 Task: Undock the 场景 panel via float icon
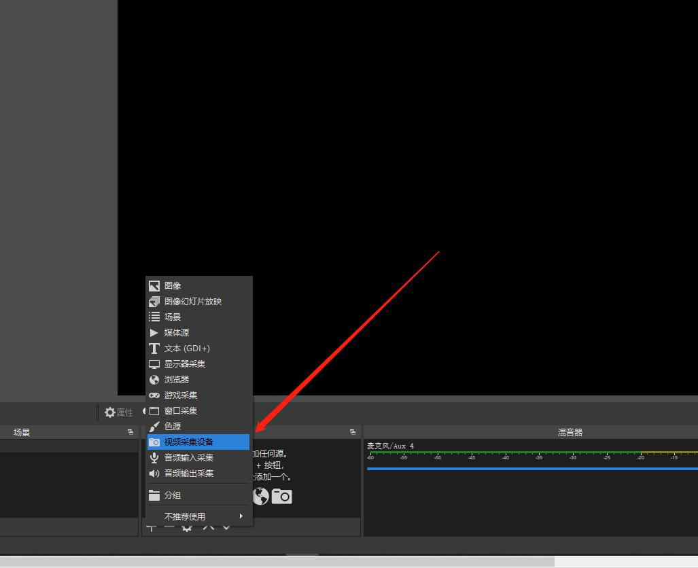pyautogui.click(x=130, y=432)
